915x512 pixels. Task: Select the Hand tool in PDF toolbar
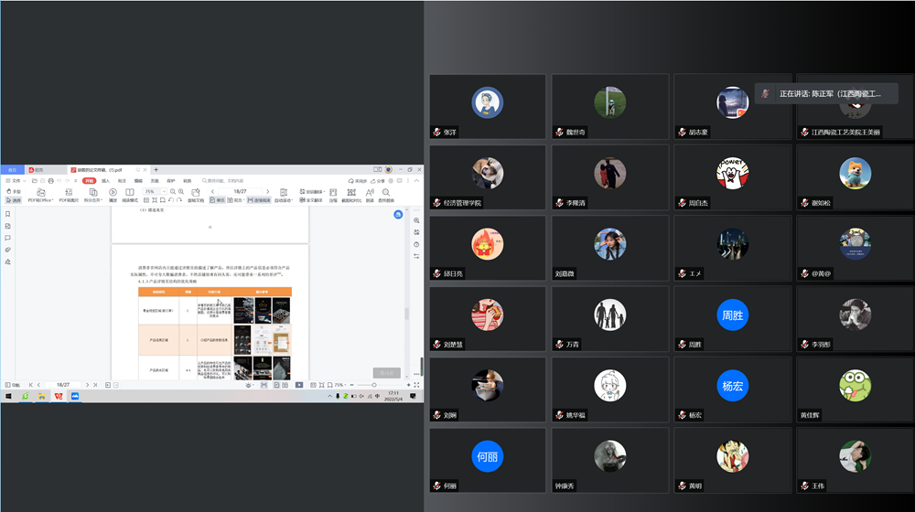(x=13, y=191)
